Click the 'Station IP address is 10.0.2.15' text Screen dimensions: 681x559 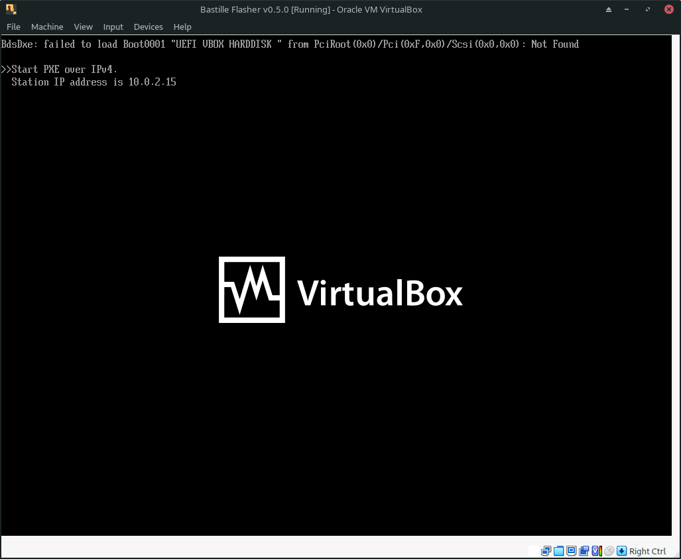(x=93, y=82)
